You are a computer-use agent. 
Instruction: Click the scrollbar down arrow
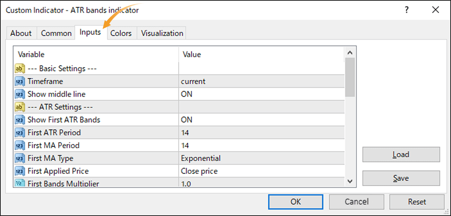(350, 181)
